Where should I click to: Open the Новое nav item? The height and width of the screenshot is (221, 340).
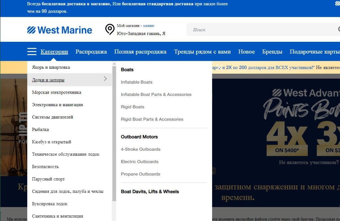(246, 51)
